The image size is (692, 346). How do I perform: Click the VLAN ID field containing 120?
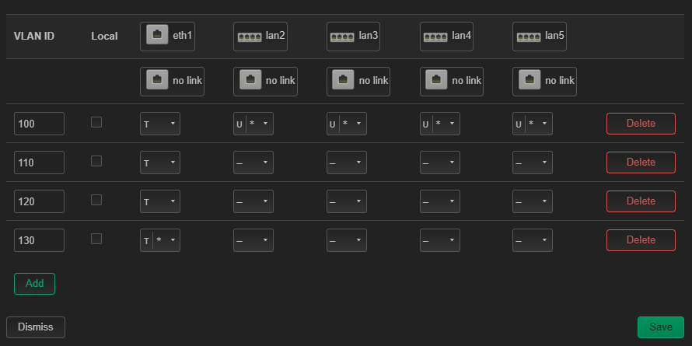(x=40, y=201)
